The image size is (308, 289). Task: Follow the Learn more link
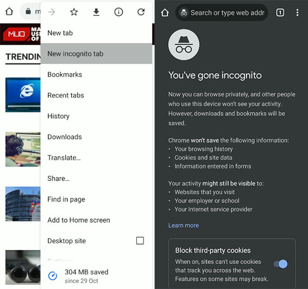[x=183, y=225]
